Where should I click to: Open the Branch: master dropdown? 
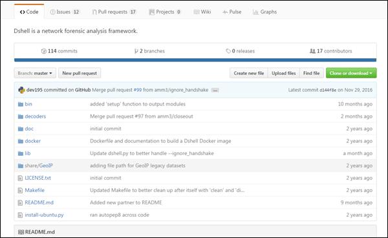pyautogui.click(x=35, y=73)
